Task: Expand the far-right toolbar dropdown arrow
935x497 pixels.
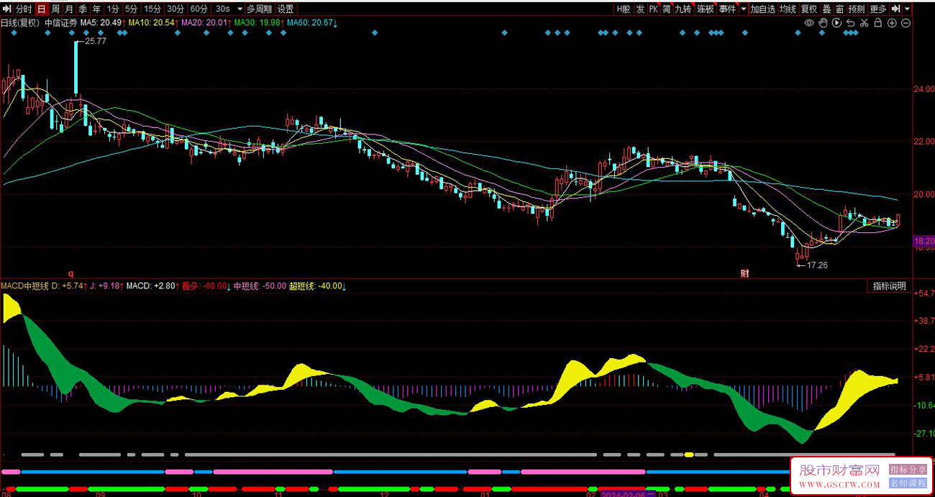Action: [x=908, y=9]
